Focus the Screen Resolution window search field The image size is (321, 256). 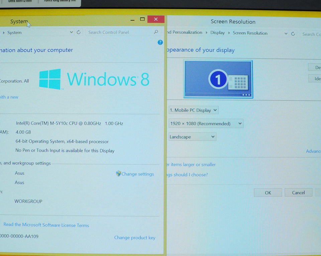(x=311, y=34)
